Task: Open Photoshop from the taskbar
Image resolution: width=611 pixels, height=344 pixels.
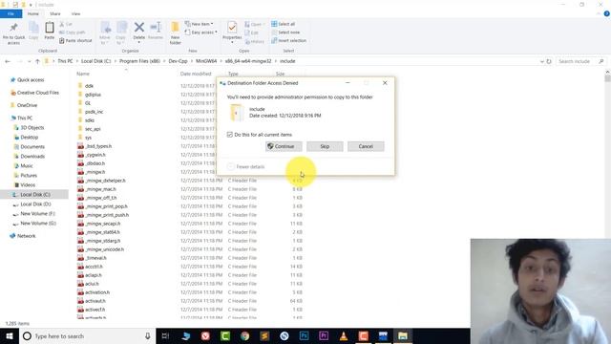Action: (304, 335)
